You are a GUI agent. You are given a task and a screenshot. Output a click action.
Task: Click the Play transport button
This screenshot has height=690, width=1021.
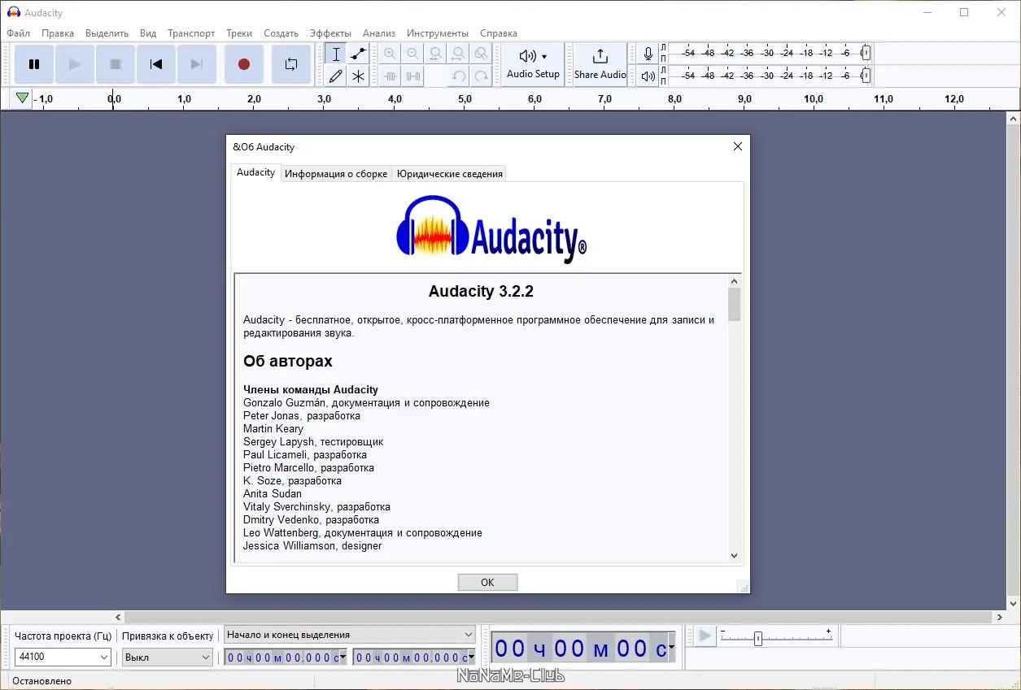click(x=75, y=64)
